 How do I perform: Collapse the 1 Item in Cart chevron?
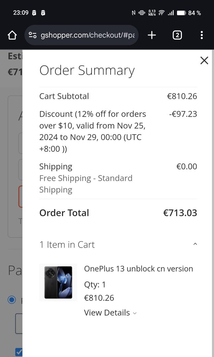coord(195,244)
